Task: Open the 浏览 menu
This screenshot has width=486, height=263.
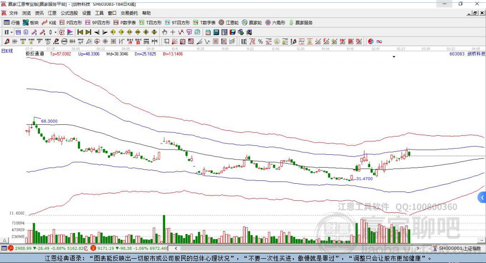Action: [x=27, y=13]
